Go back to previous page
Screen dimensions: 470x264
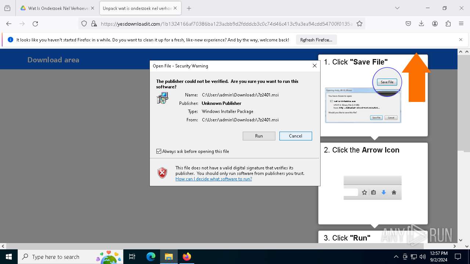[x=9, y=24]
